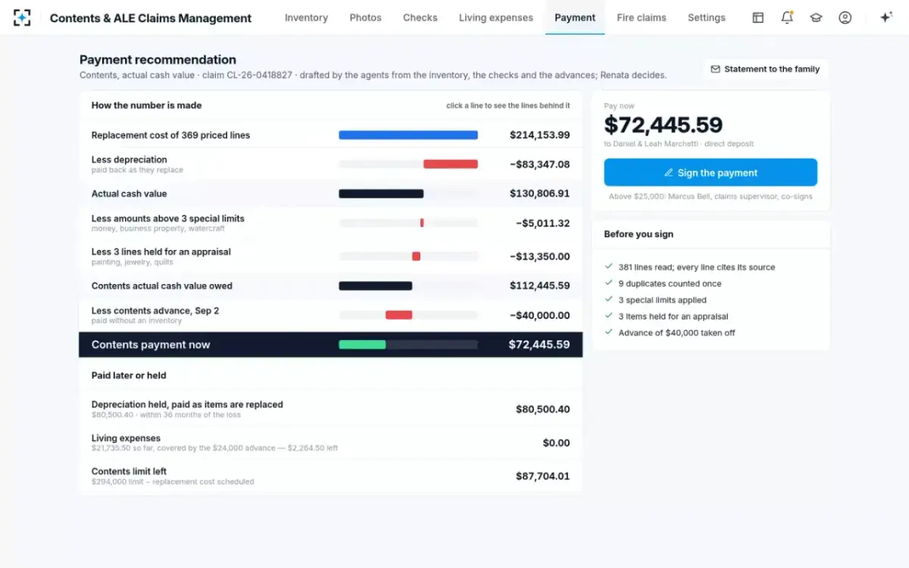Select the Payment tab
909x568 pixels.
pos(575,17)
